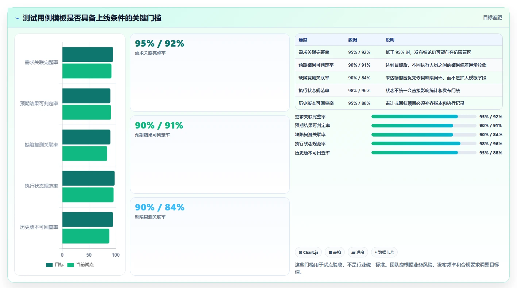Click the light 当前试点 bar for 历史版本可回查率
This screenshot has height=288, width=517.
coord(86,236)
